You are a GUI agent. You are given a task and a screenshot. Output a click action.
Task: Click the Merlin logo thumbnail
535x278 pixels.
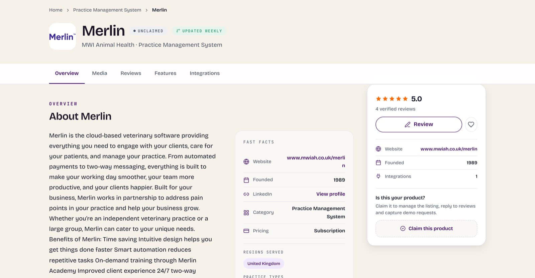tap(63, 36)
